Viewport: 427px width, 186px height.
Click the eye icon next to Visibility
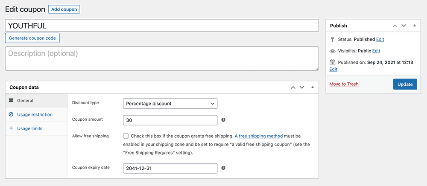(332, 51)
